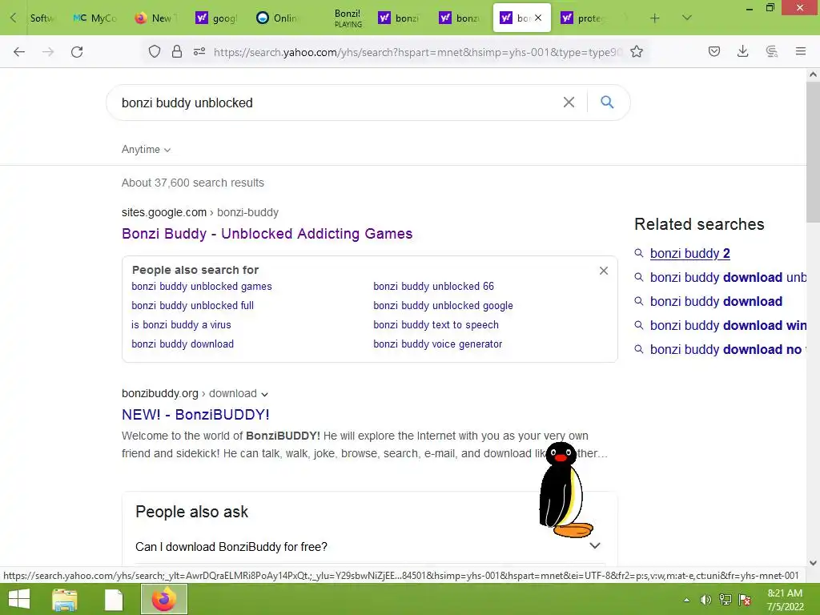
Task: Show site security padlock info
Action: [177, 52]
